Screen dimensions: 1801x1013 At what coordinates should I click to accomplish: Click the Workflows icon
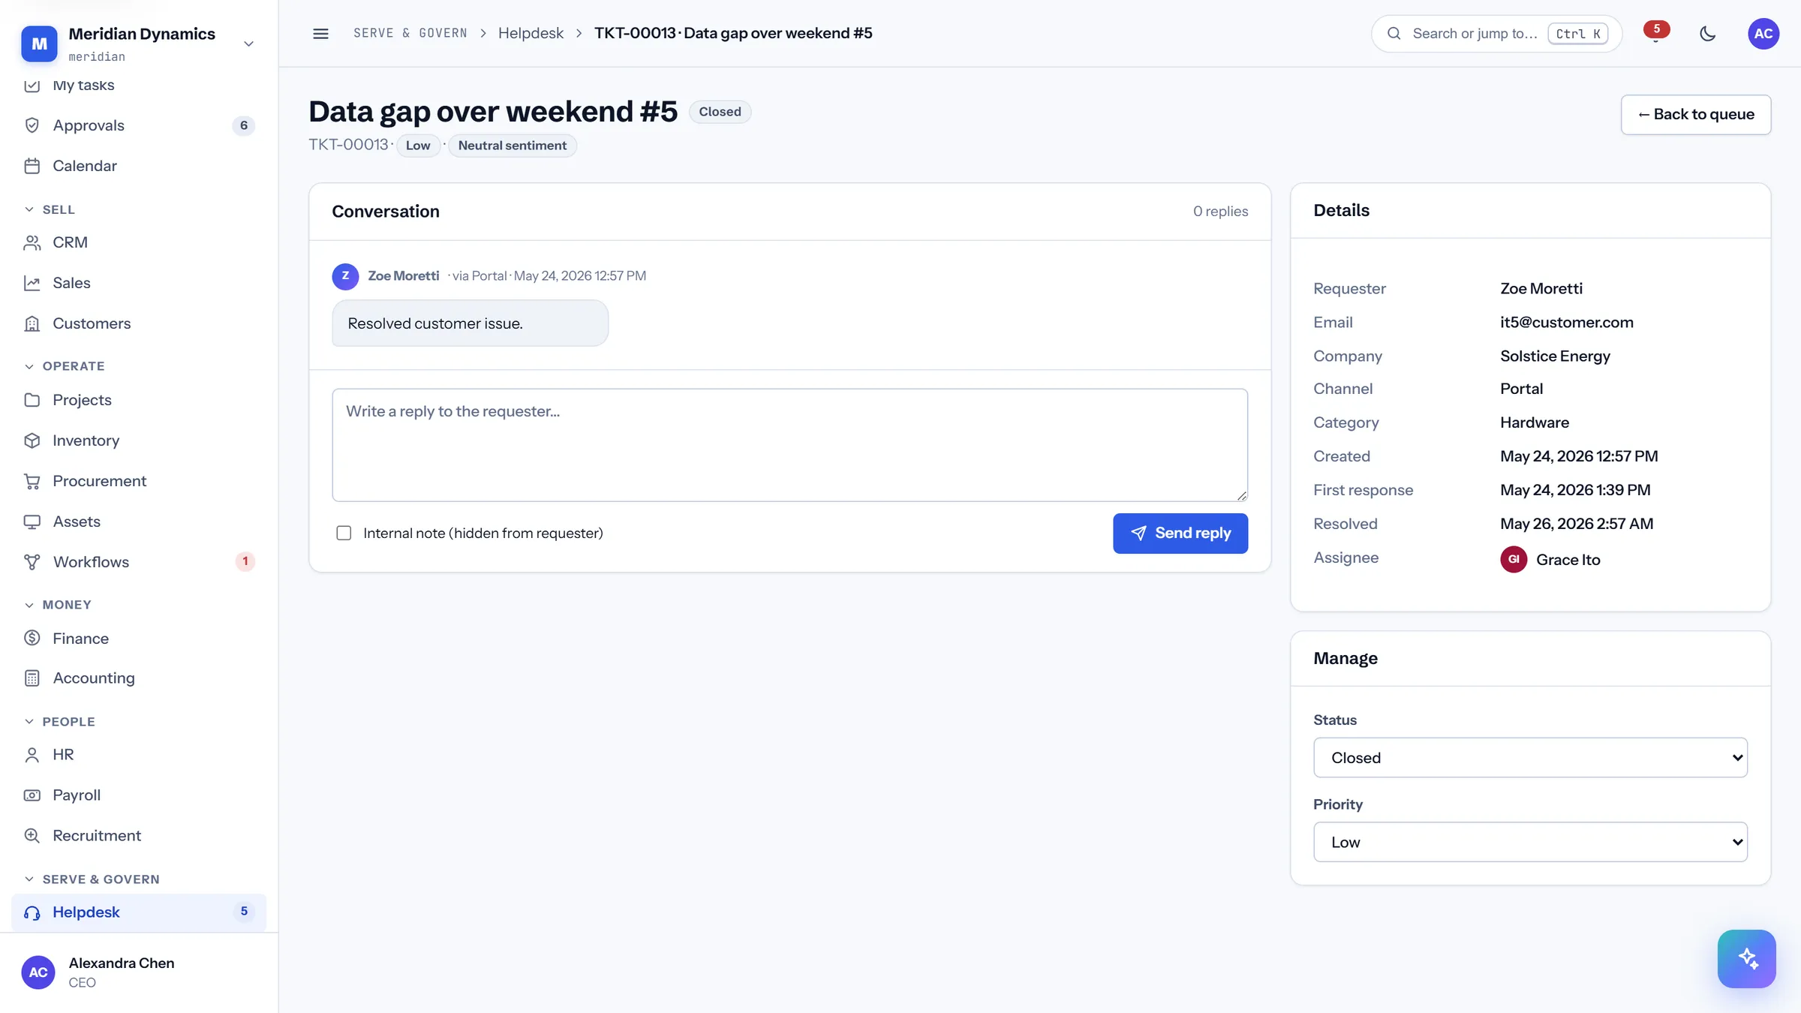coord(32,562)
